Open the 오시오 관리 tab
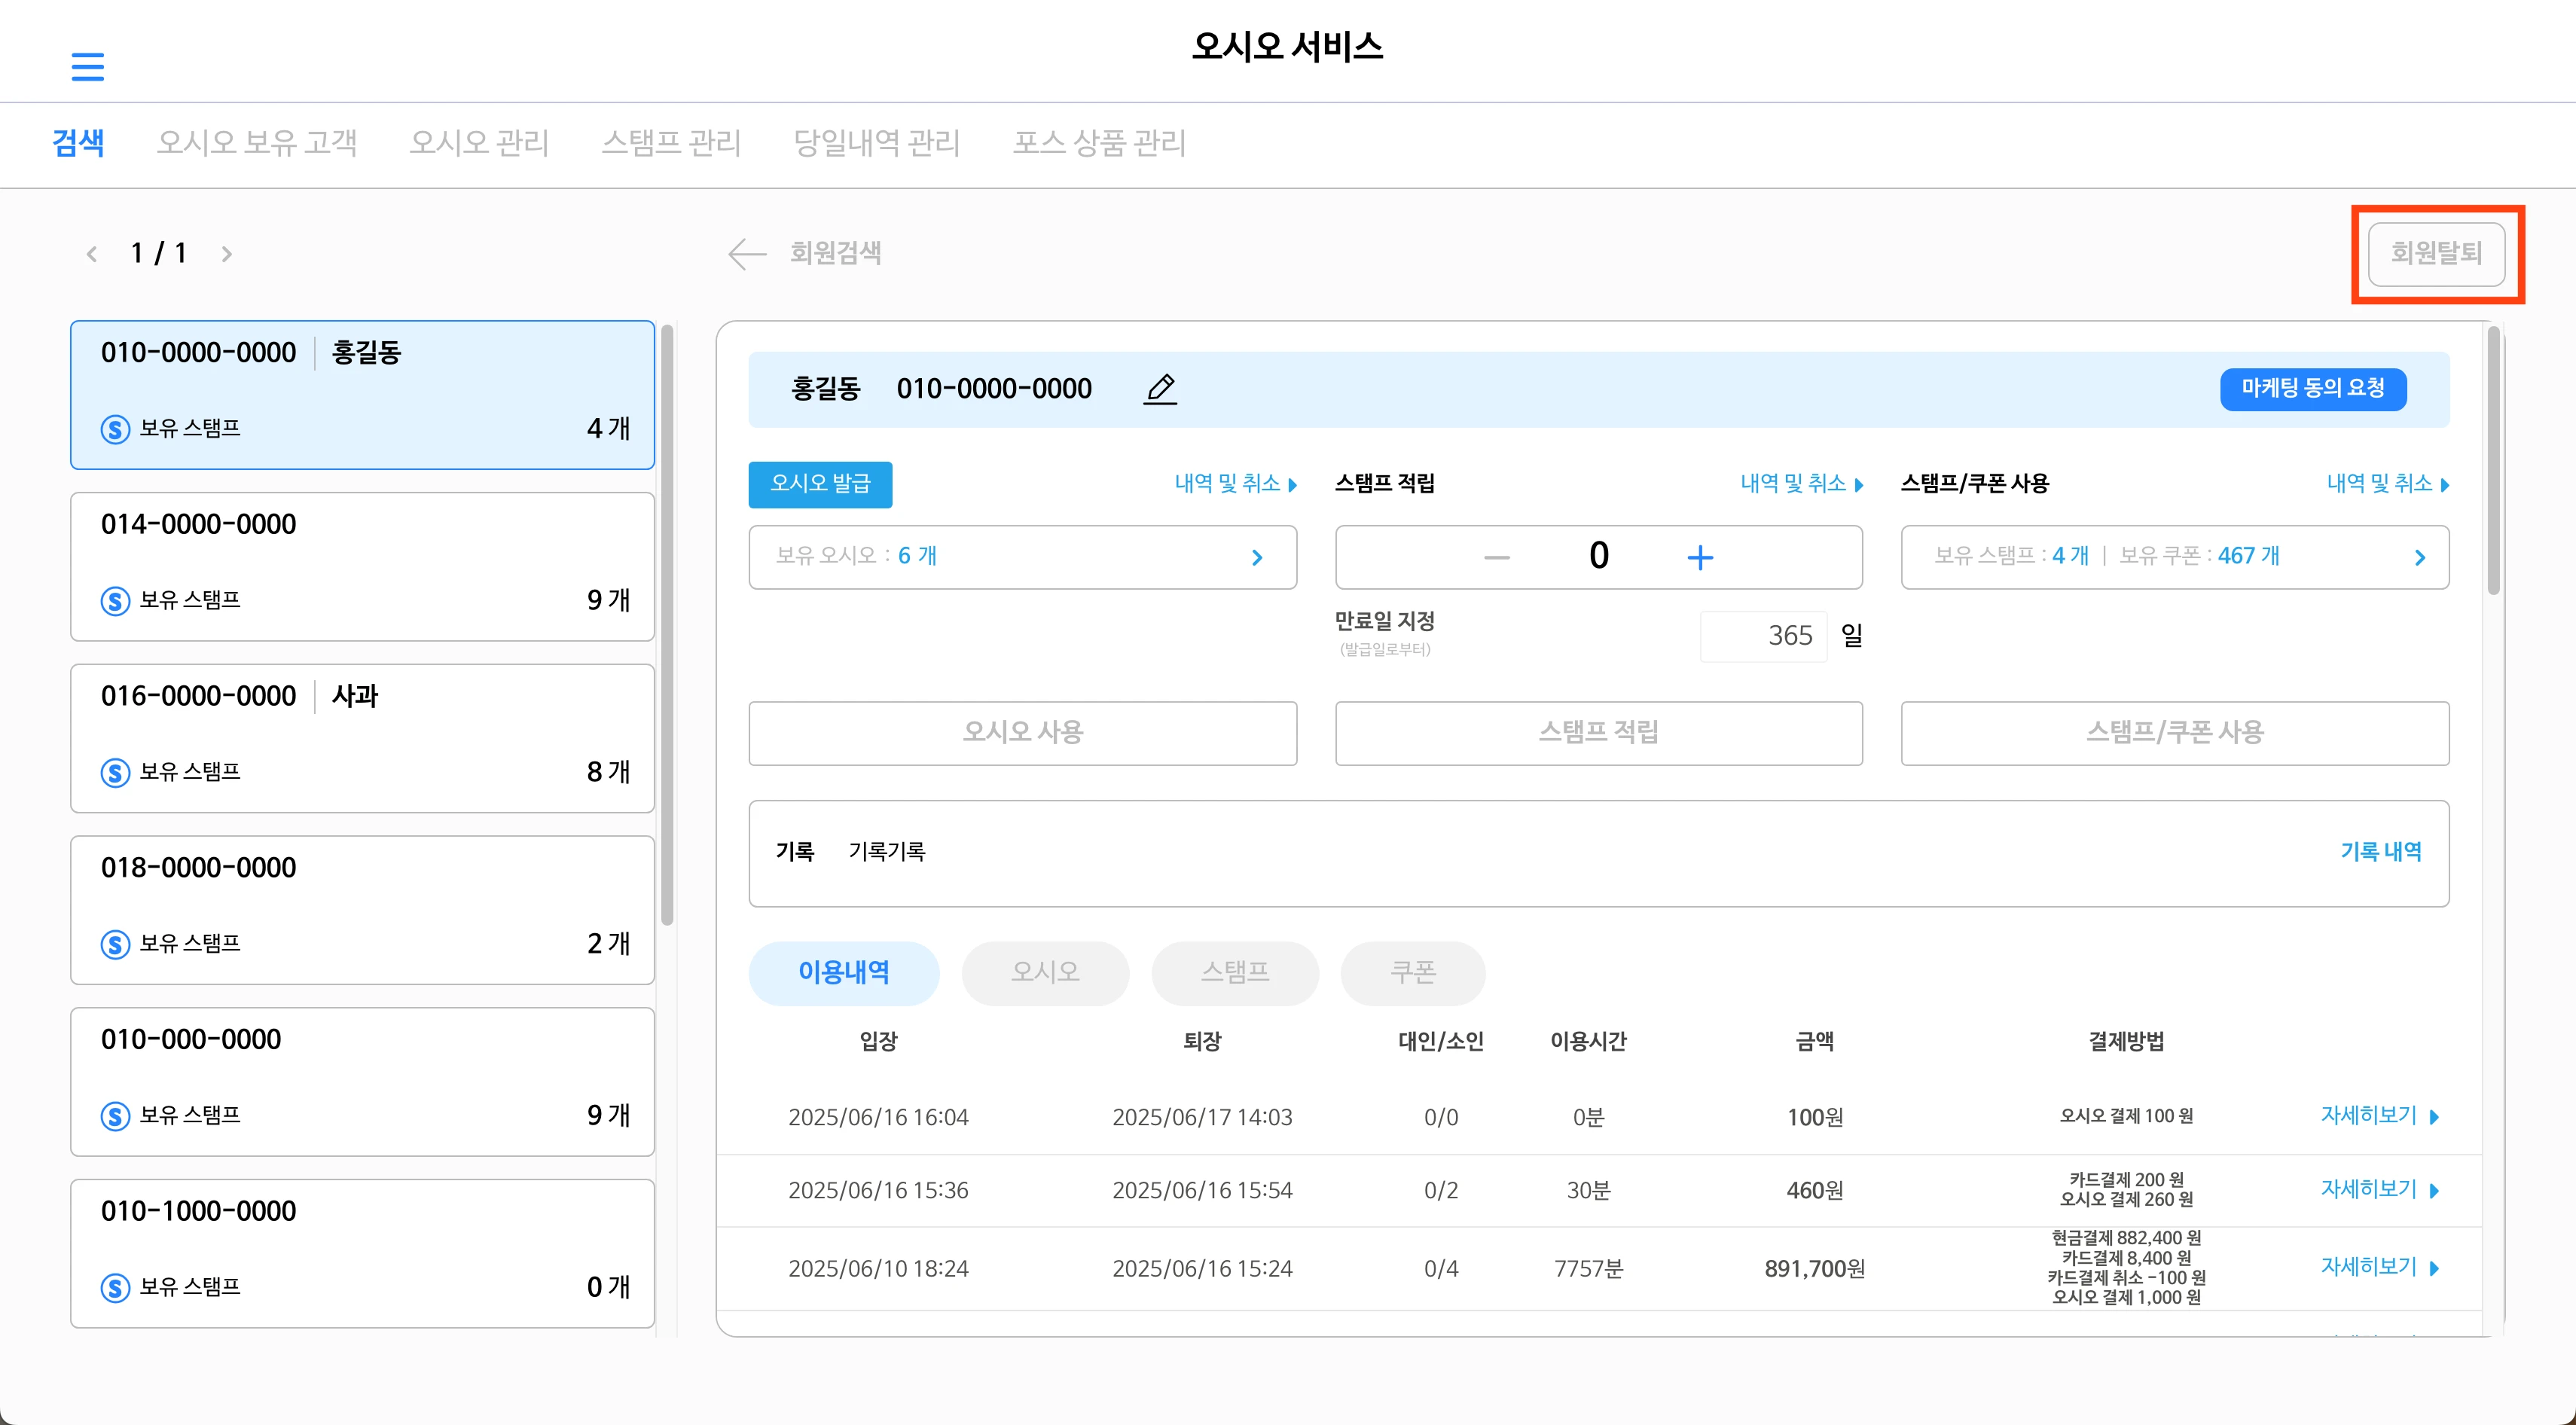This screenshot has height=1425, width=2576. 479,142
